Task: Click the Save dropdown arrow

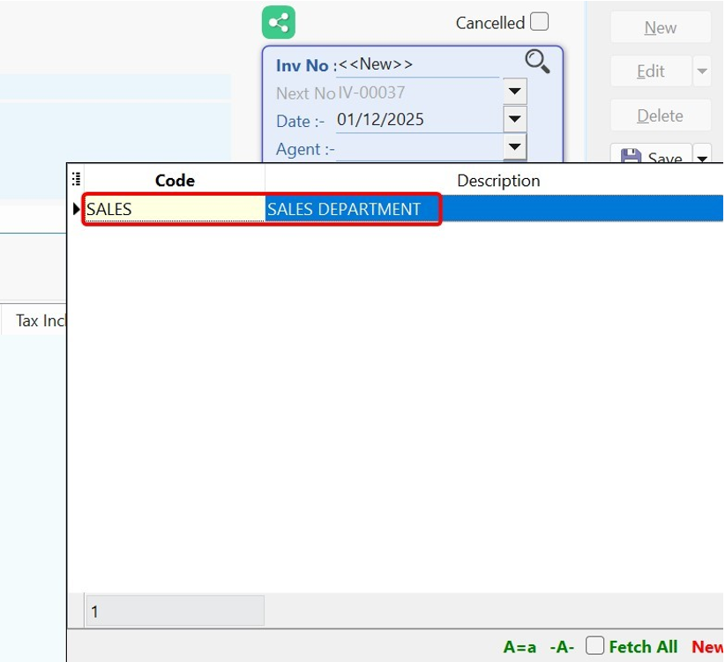Action: 700,158
